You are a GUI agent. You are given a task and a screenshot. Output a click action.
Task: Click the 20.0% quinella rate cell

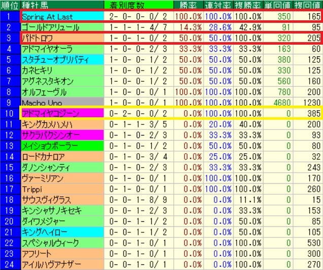(x=220, y=124)
